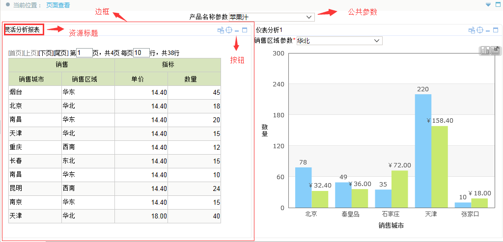Maximize the 仪表分析1 panel
The image size is (503, 242).
[496, 30]
